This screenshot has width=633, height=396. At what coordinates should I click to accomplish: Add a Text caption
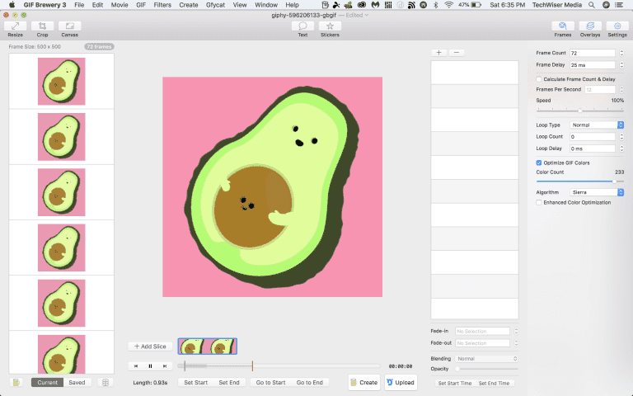[302, 27]
